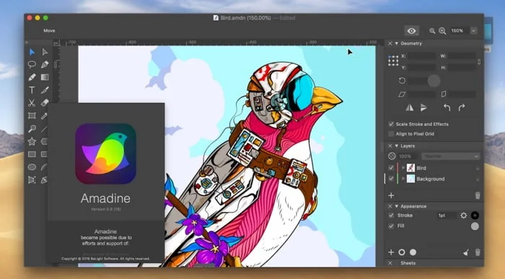Choose the Brush tool
The image size is (505, 279).
pyautogui.click(x=45, y=90)
